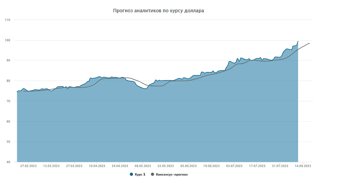Click the '31.07.2023' date label
This screenshot has height=191, width=339.
(280, 166)
